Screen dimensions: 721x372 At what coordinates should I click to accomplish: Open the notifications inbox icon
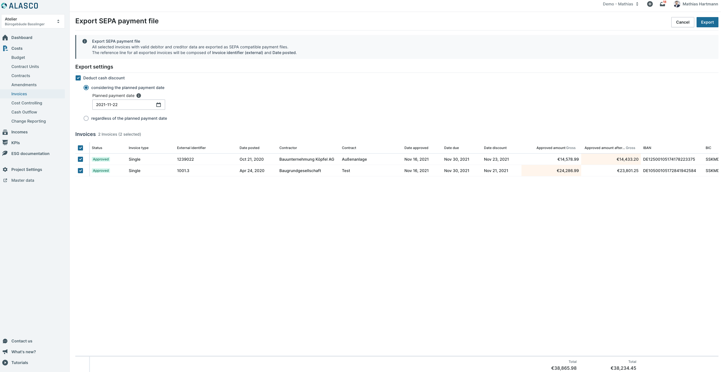click(x=662, y=4)
